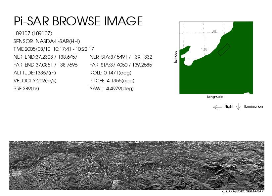Click the Illumination legend label
Viewport: 272px width, 196px height.
pyautogui.click(x=253, y=106)
